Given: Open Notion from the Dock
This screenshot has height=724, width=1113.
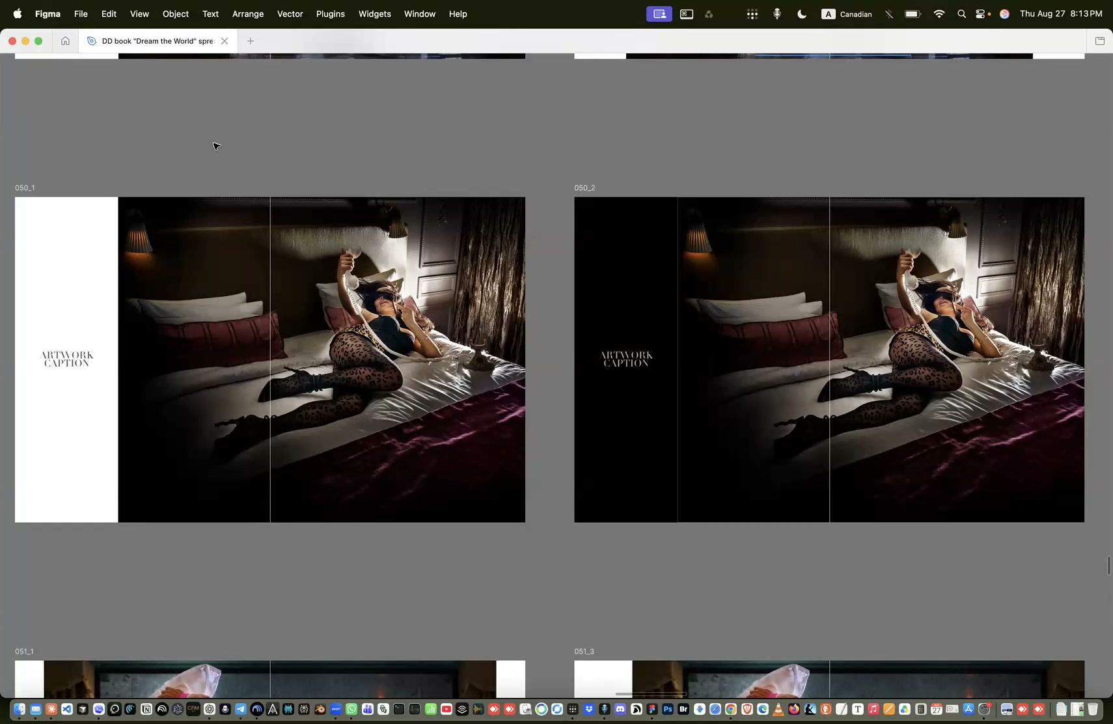Looking at the screenshot, I should [146, 709].
